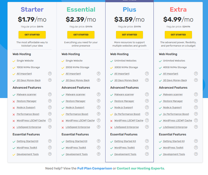This screenshot has width=208, height=175.
Task: Select Get Started on Plus plan
Action: click(129, 35)
